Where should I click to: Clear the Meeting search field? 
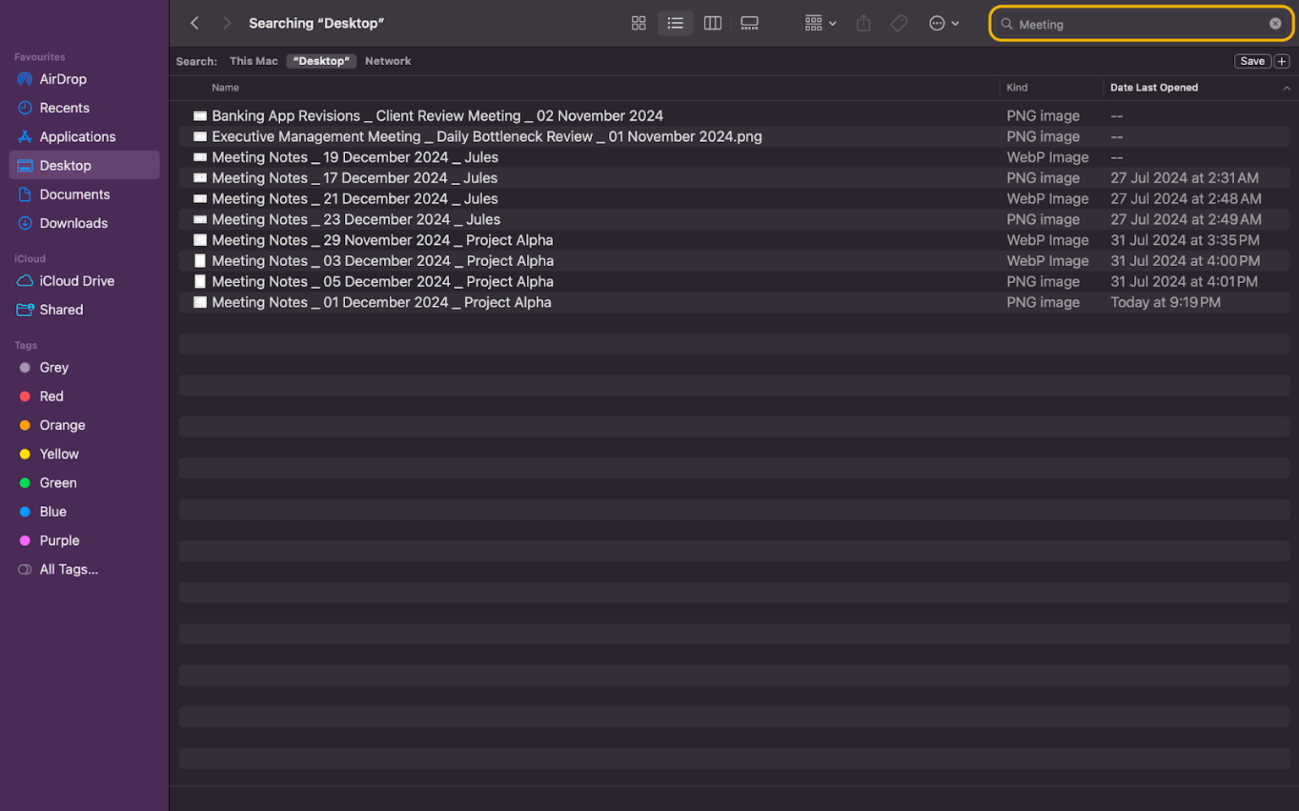[x=1276, y=24]
